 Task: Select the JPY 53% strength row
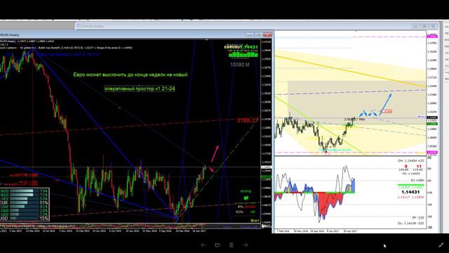click(24, 199)
